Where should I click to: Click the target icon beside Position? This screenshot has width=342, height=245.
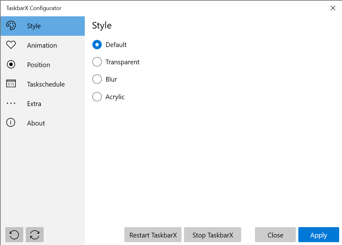(x=11, y=65)
